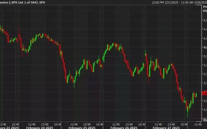Select the "February 26 2025" date label
Screen dimensions: 207x129
[x=124, y=128]
